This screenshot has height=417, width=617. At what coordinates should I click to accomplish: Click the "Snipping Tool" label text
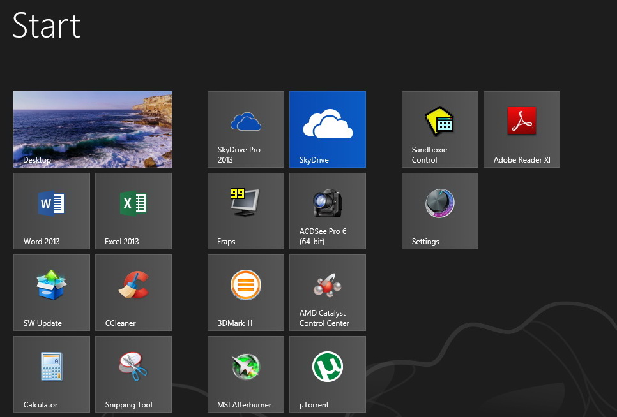tap(128, 405)
